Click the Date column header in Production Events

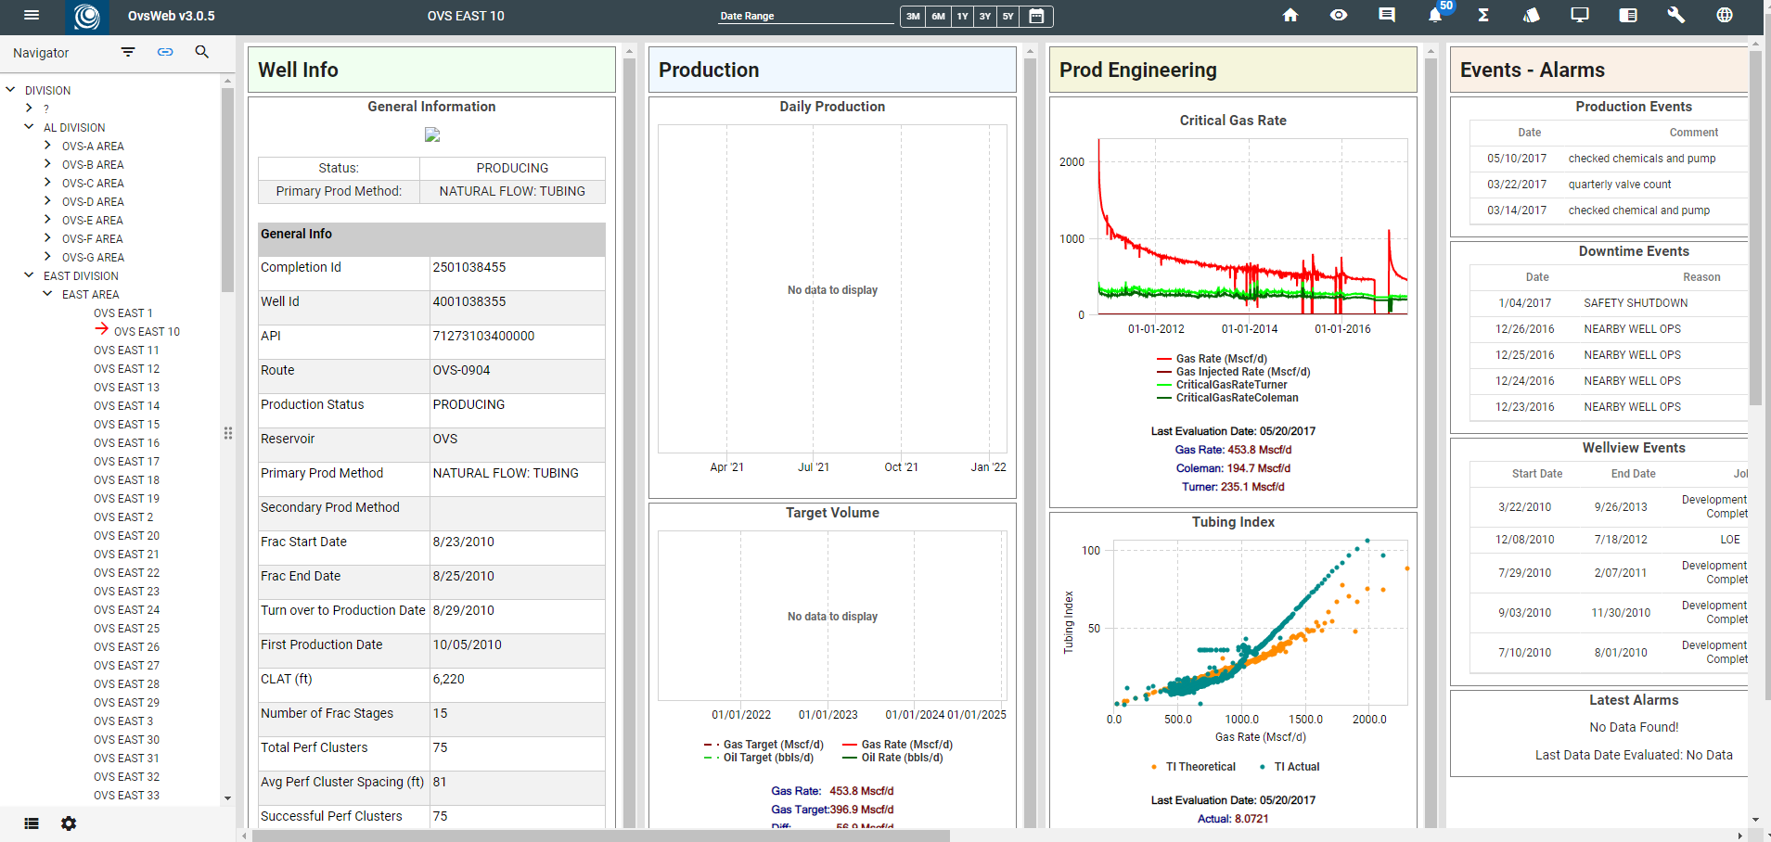click(x=1530, y=133)
